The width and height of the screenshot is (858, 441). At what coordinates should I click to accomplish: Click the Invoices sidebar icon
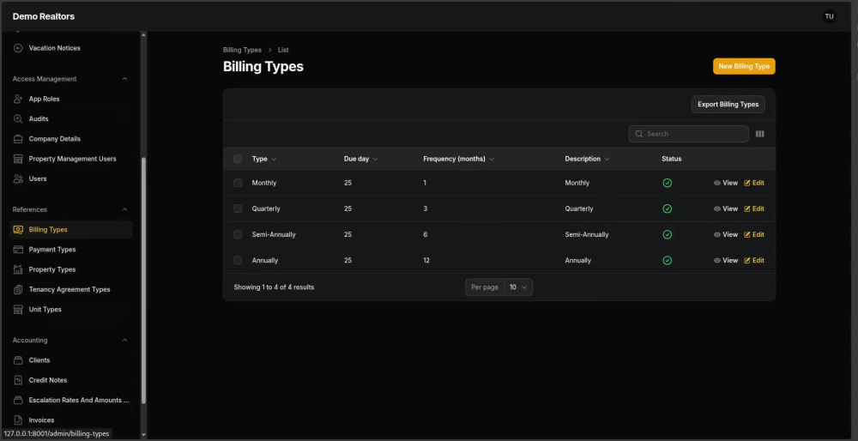point(18,420)
